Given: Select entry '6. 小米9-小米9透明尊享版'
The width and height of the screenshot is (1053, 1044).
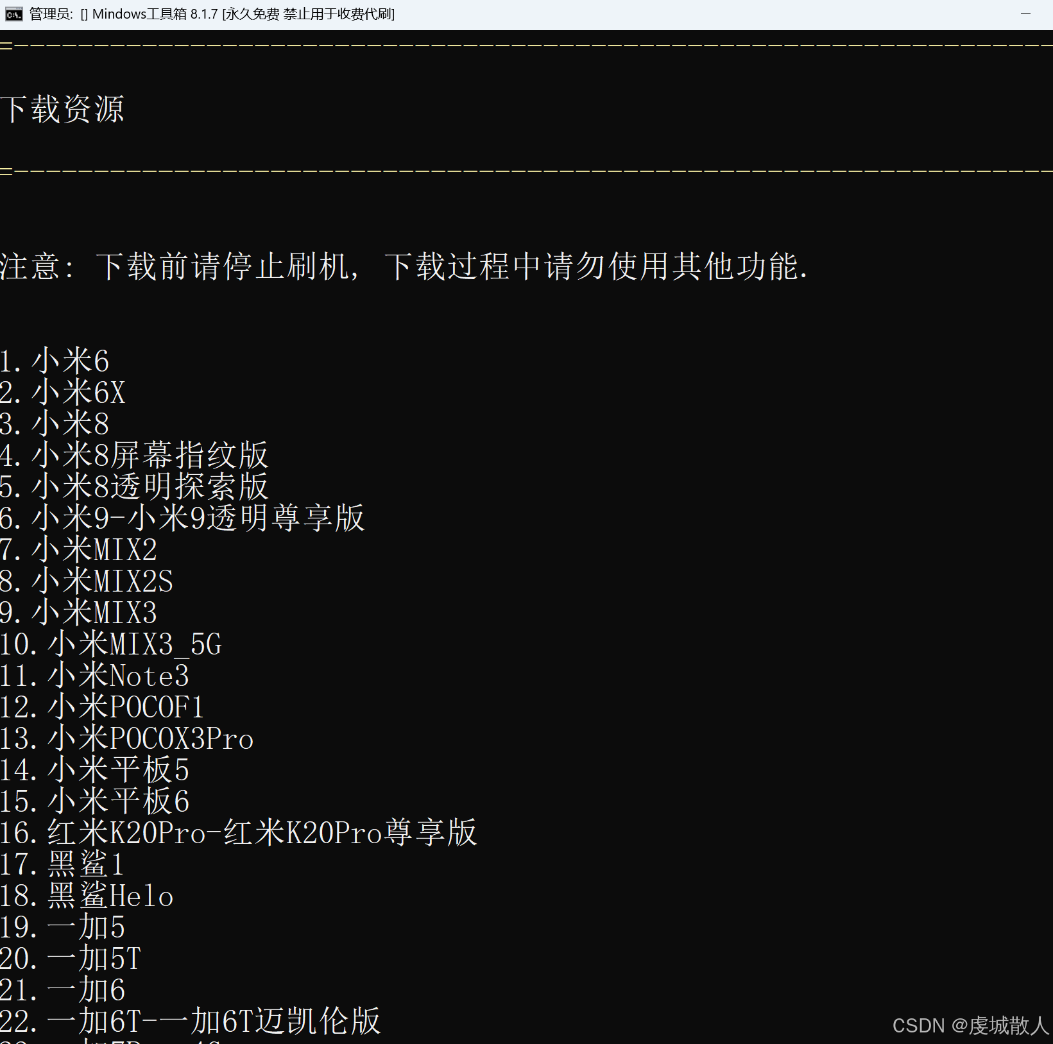Looking at the screenshot, I should 182,518.
